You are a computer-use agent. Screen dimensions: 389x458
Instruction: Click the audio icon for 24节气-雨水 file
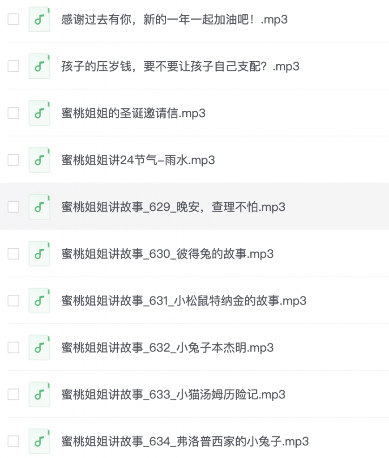(x=39, y=160)
